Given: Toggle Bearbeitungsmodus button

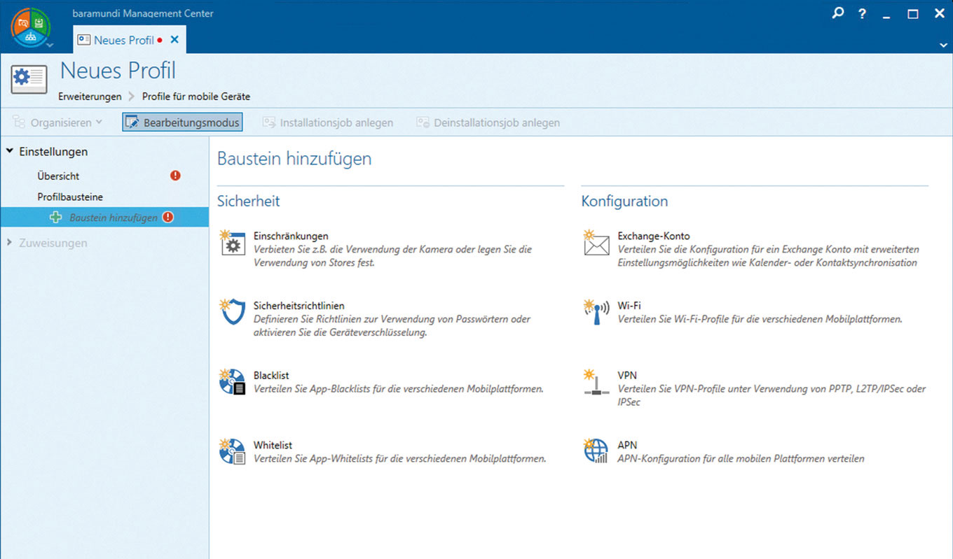Looking at the screenshot, I should coord(182,122).
